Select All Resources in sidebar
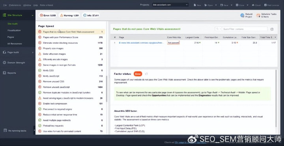 15,44
